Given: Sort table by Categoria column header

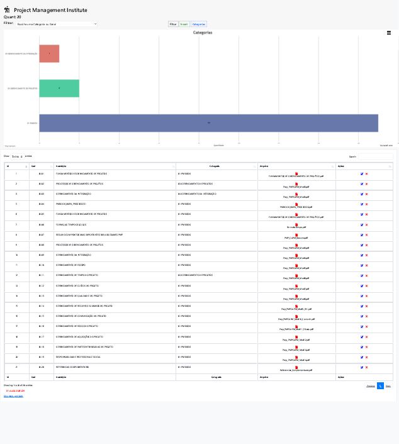Looking at the screenshot, I should pyautogui.click(x=215, y=166).
